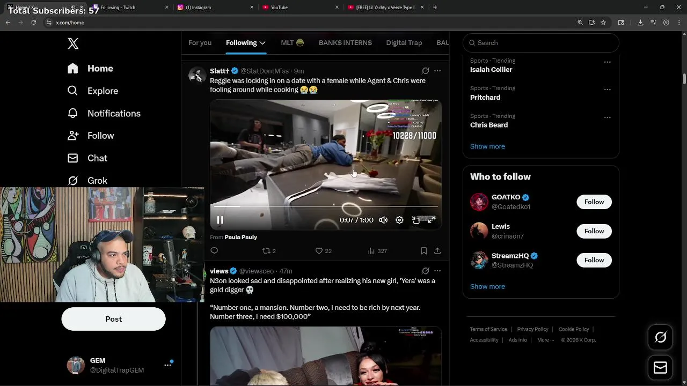
Task: Open floating Grok button at bottom right
Action: point(660,337)
